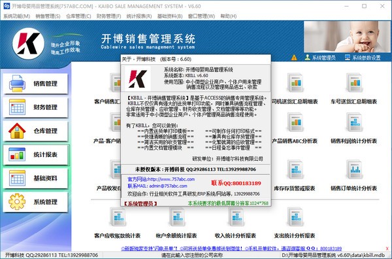392x259 pixels.
Task: Open the 帮助(H) menu
Action: click(228, 16)
